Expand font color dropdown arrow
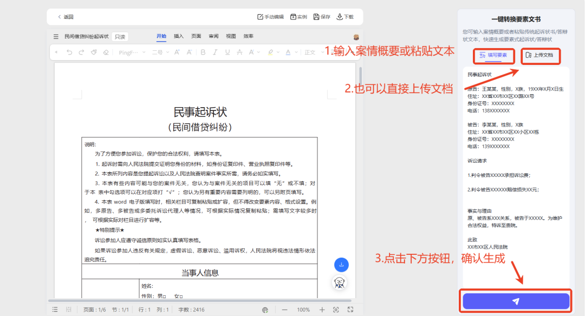 pos(296,52)
